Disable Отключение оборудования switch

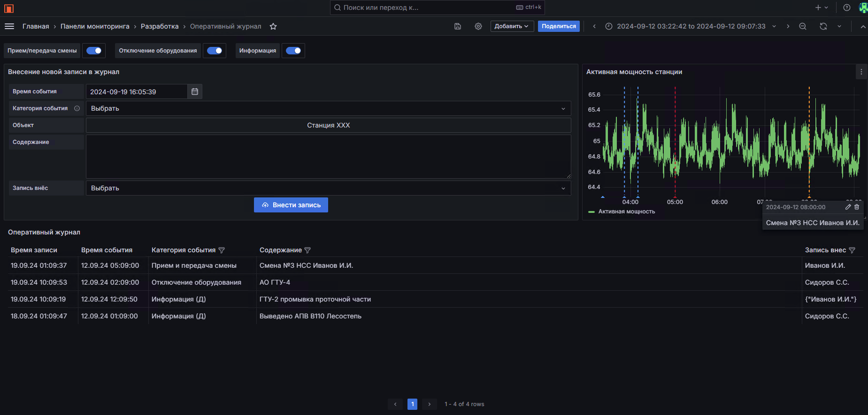click(x=215, y=51)
